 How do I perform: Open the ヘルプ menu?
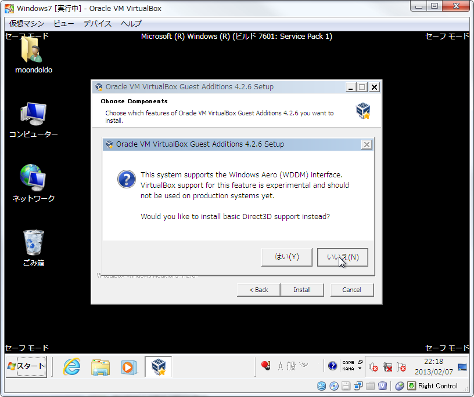131,24
